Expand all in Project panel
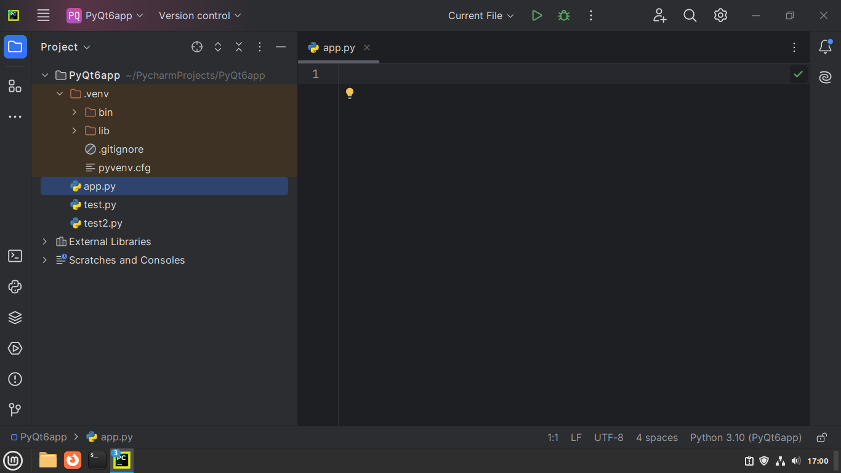841x473 pixels. tap(218, 47)
